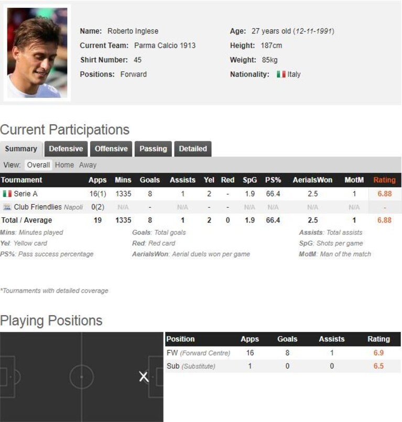402x422 pixels.
Task: Select the Summary tab
Action: [21, 149]
